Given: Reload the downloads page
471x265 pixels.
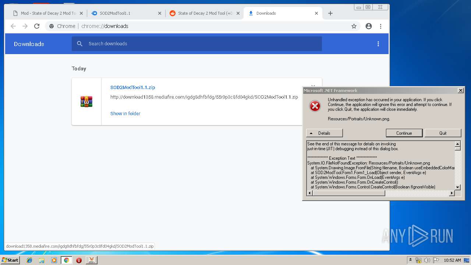Looking at the screenshot, I should 37,26.
